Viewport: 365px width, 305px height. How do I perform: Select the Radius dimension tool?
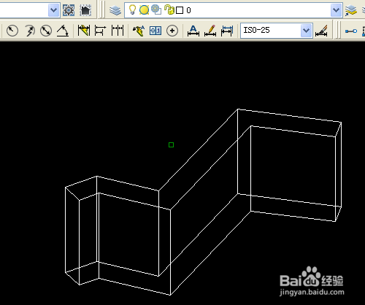pos(12,31)
